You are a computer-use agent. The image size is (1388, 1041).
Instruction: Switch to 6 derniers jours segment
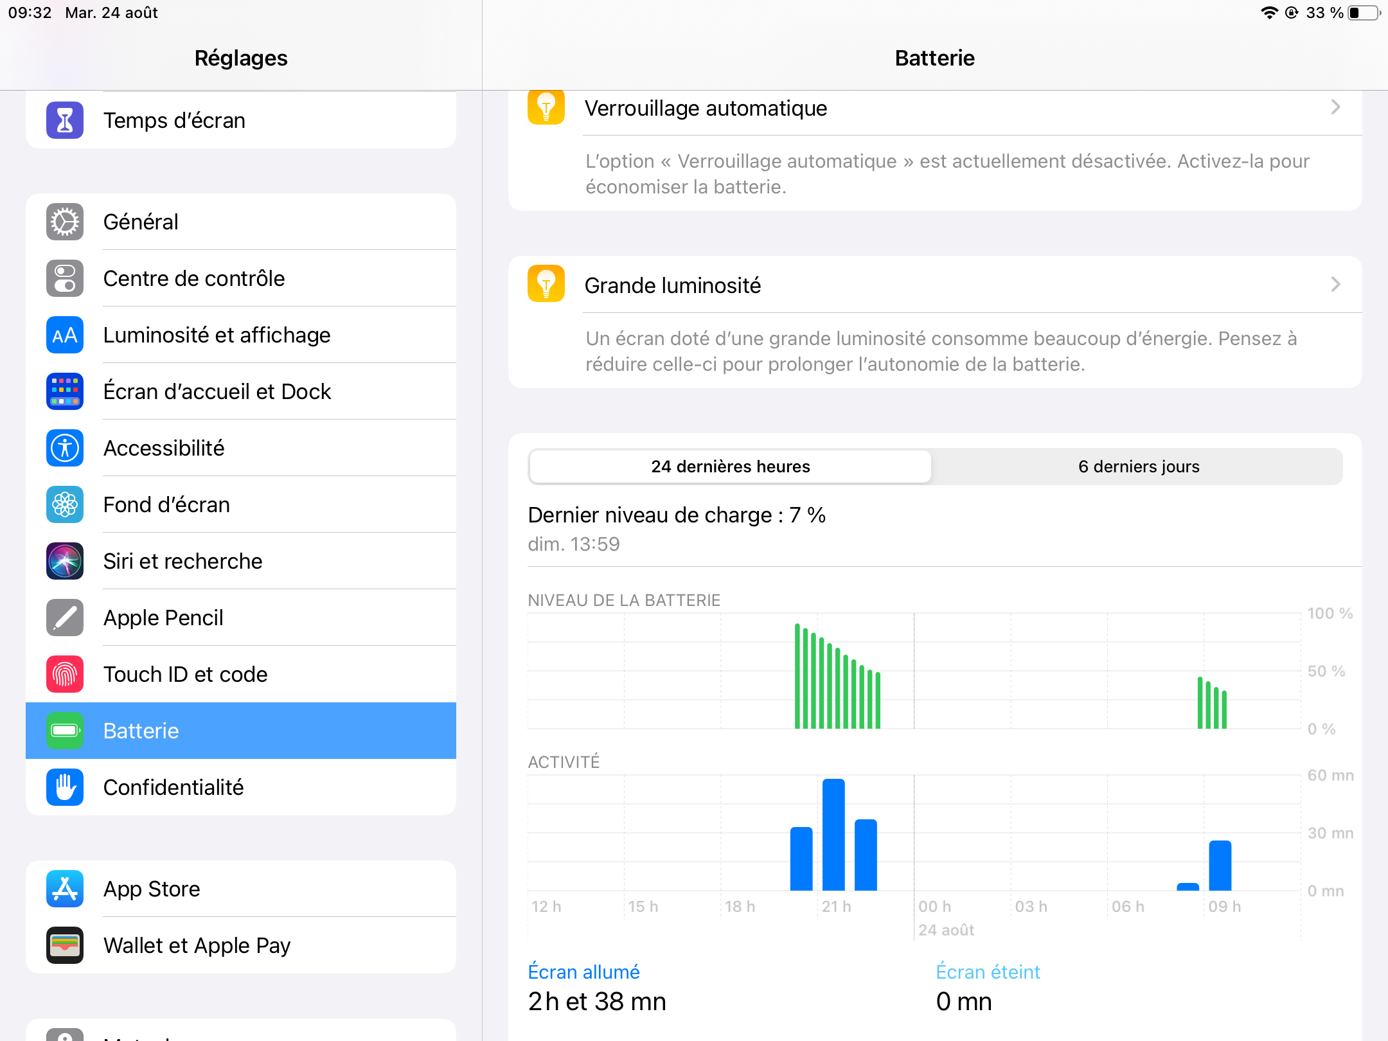point(1138,467)
